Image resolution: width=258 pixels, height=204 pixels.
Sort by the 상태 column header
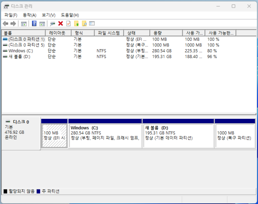[x=137, y=33]
